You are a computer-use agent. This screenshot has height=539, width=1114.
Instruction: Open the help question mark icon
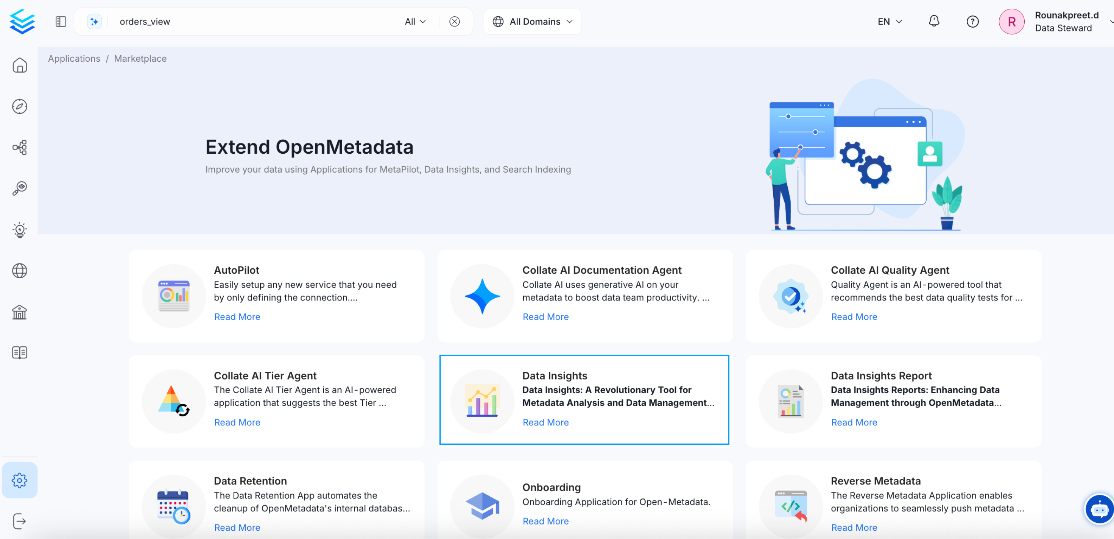coord(972,21)
